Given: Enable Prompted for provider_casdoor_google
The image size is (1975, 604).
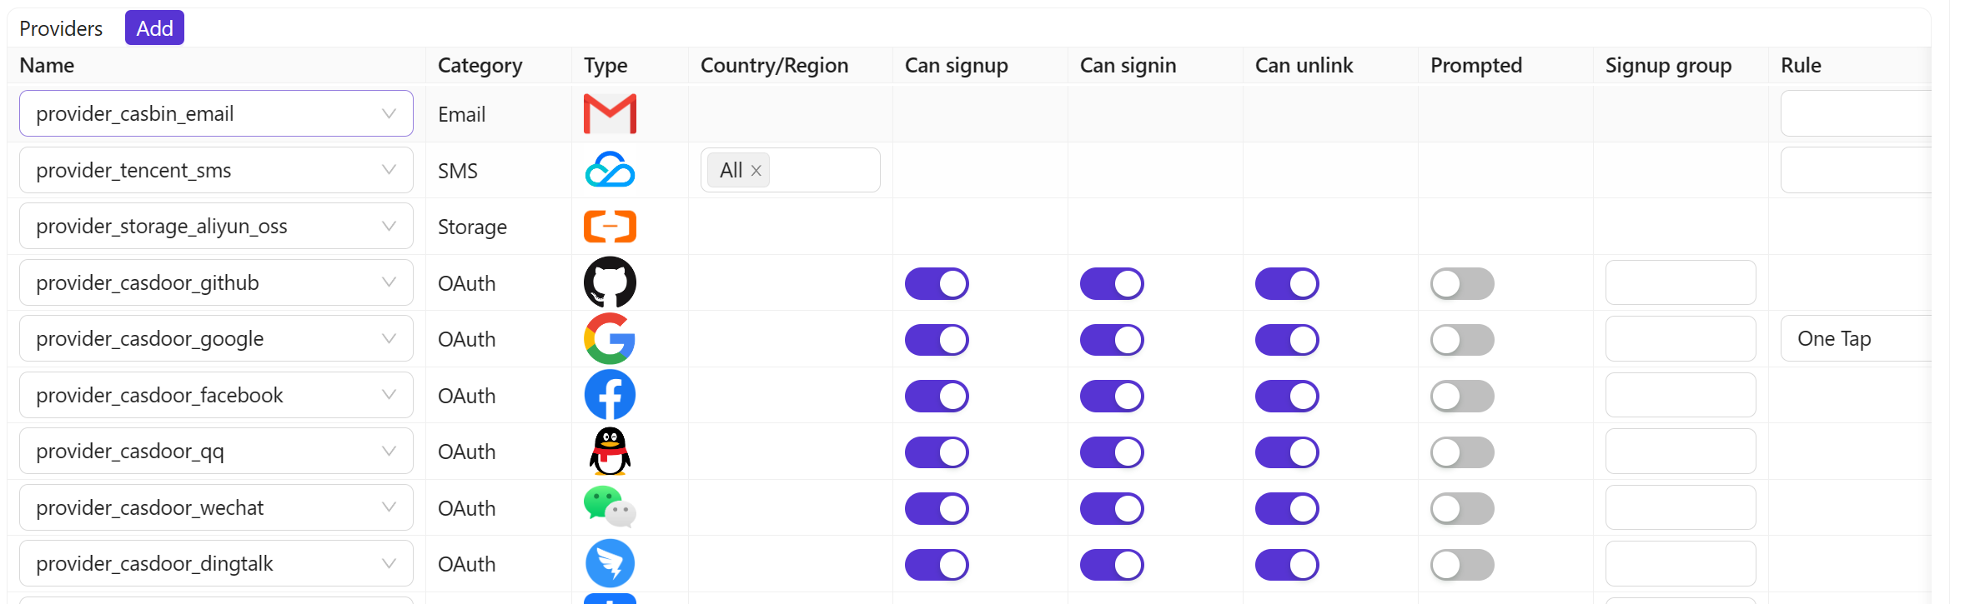Looking at the screenshot, I should coord(1461,339).
